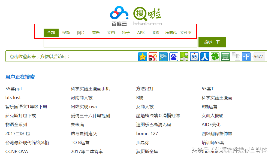Select the 压缩包 tab

pyautogui.click(x=171, y=33)
